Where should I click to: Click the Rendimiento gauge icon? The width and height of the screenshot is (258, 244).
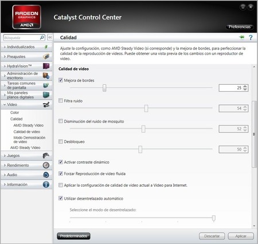pos(46,165)
